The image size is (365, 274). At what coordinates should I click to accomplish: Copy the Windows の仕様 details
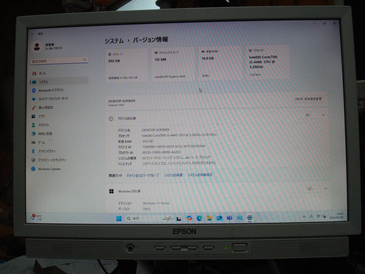310,189
